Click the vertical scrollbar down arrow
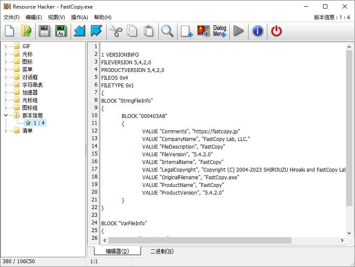355x267 pixels. [349, 233]
